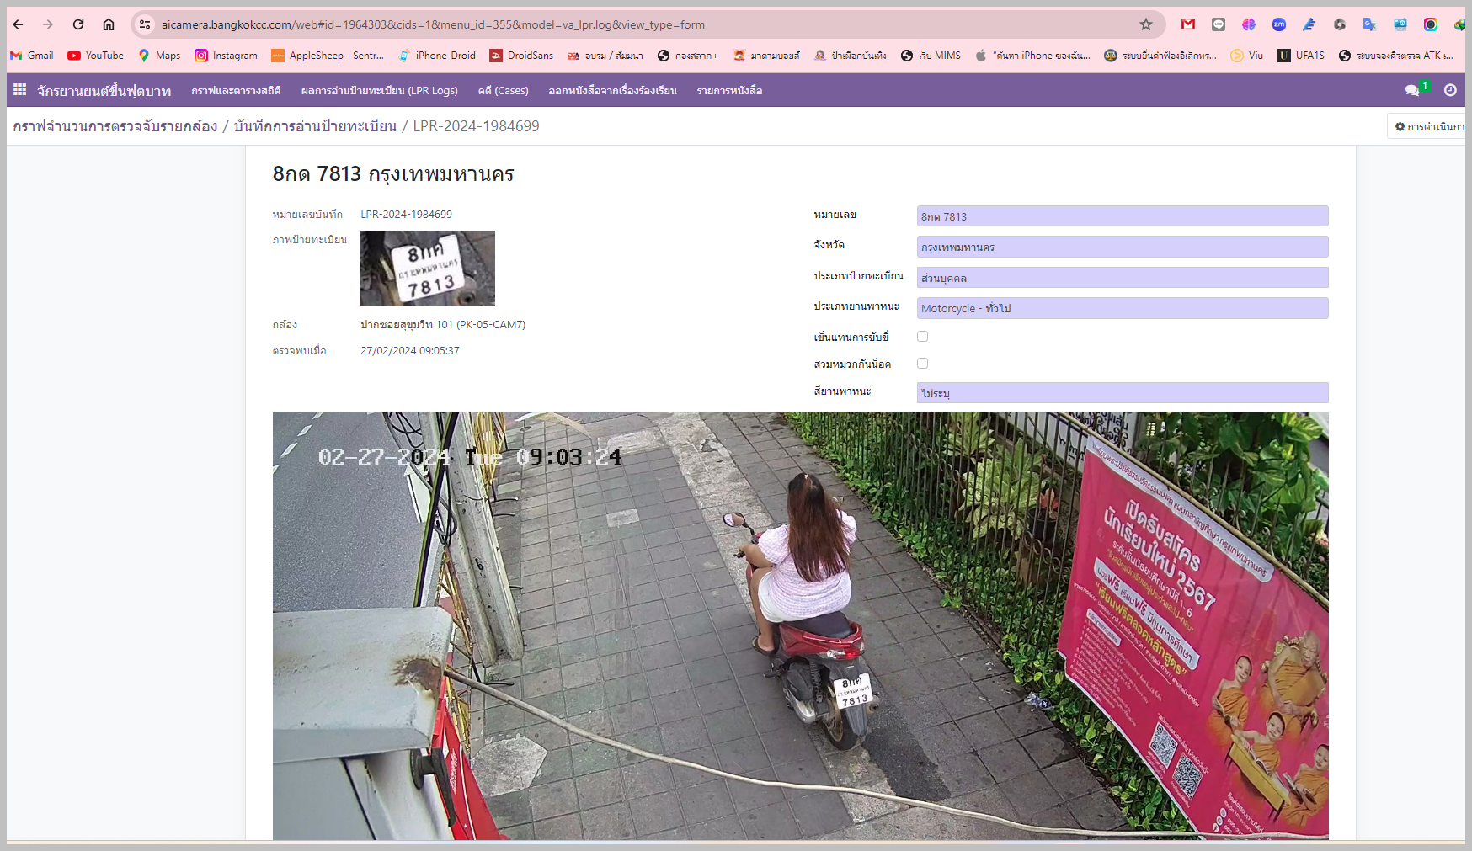Click the clock activities icon
The image size is (1472, 851).
pos(1450,90)
